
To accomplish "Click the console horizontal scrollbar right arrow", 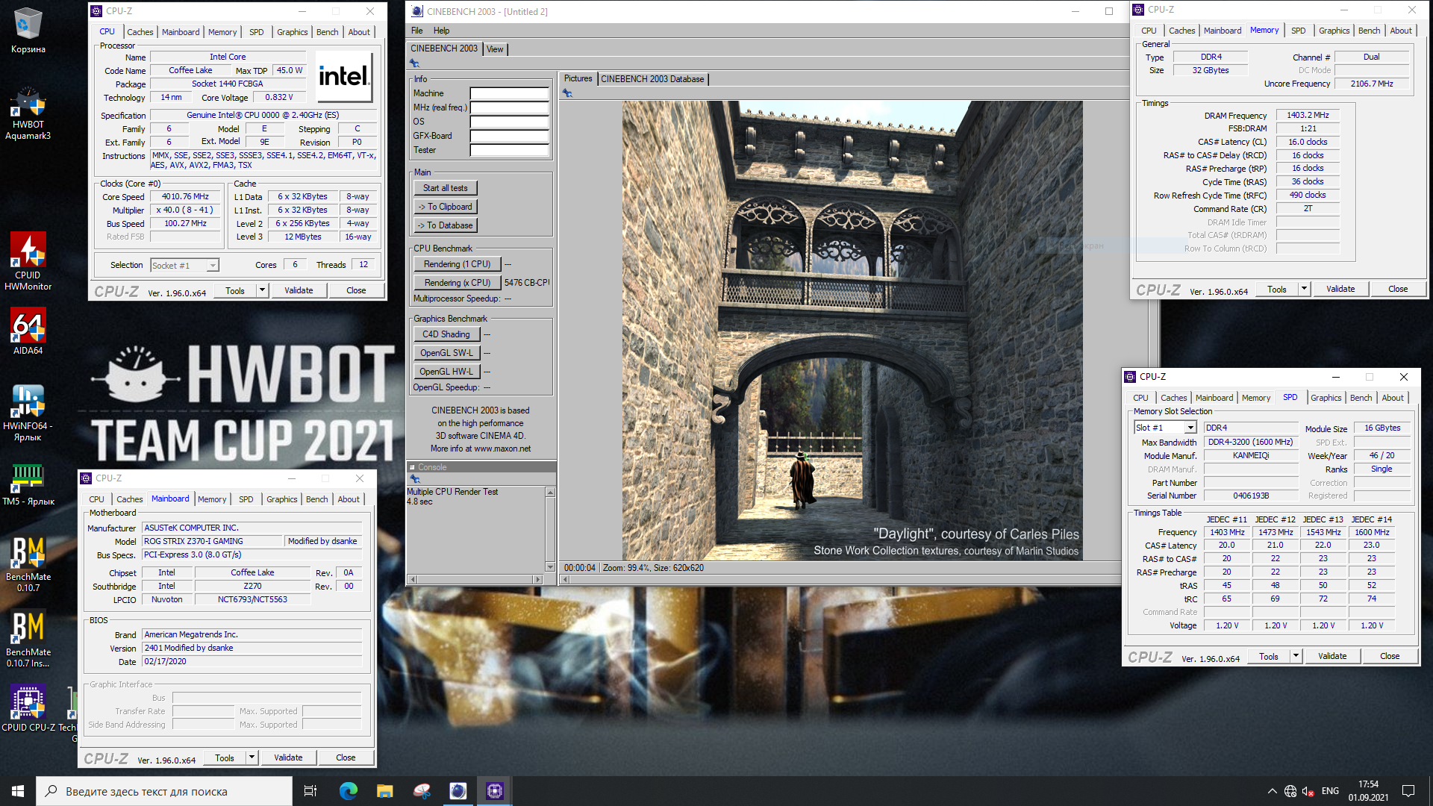I will (x=537, y=579).
